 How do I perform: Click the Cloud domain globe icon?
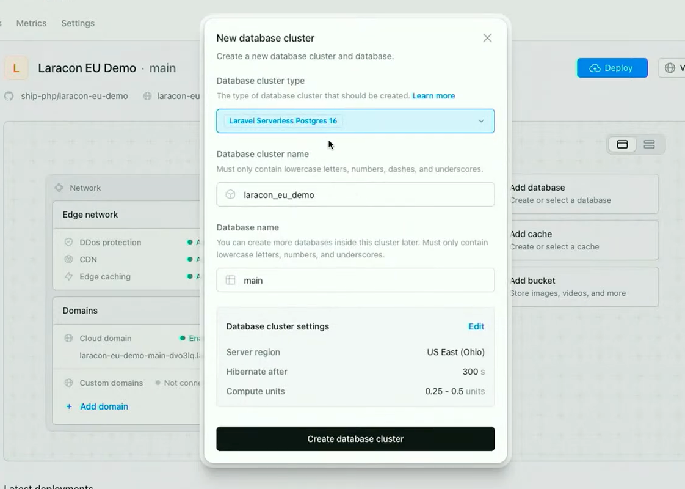pyautogui.click(x=68, y=338)
